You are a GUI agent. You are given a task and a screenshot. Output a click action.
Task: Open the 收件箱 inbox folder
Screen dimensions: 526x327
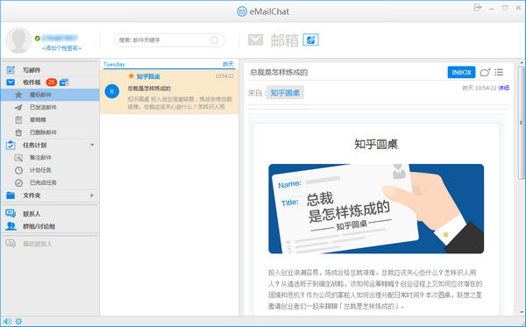tap(32, 82)
